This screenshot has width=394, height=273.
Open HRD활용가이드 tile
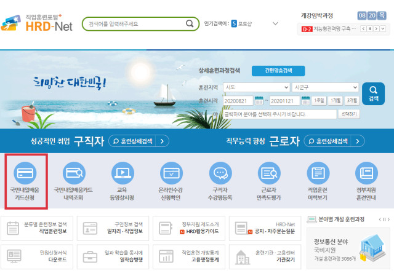tap(189, 228)
